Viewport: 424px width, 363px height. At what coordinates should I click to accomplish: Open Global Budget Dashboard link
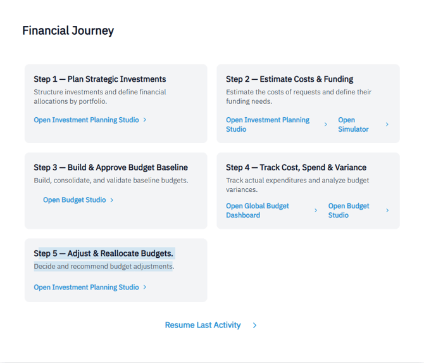(x=258, y=210)
